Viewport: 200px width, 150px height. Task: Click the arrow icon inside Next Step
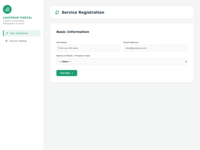coord(72,73)
